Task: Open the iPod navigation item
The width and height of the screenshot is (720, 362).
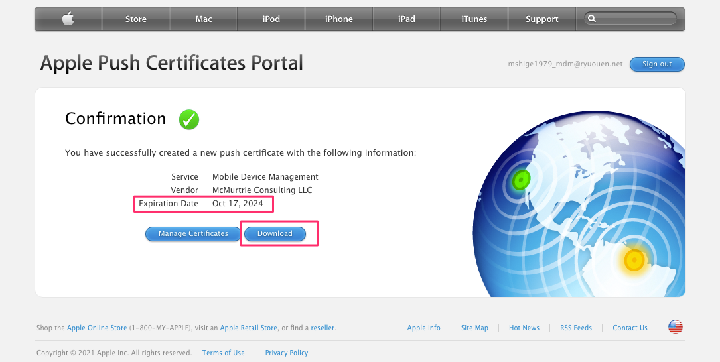Action: (x=271, y=19)
